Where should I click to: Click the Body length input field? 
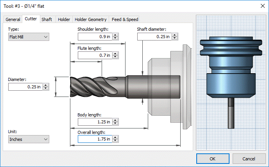(95, 122)
